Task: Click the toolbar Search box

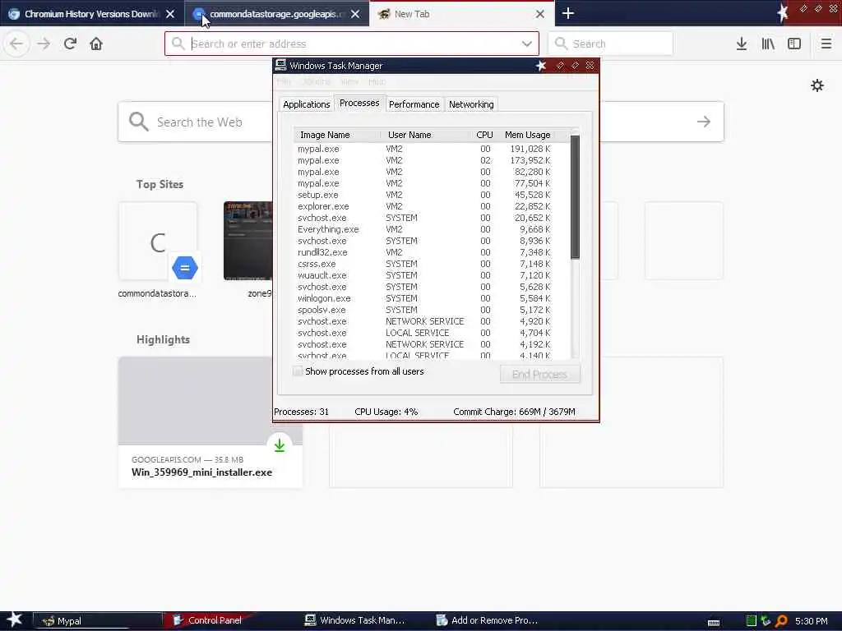Action: (611, 44)
